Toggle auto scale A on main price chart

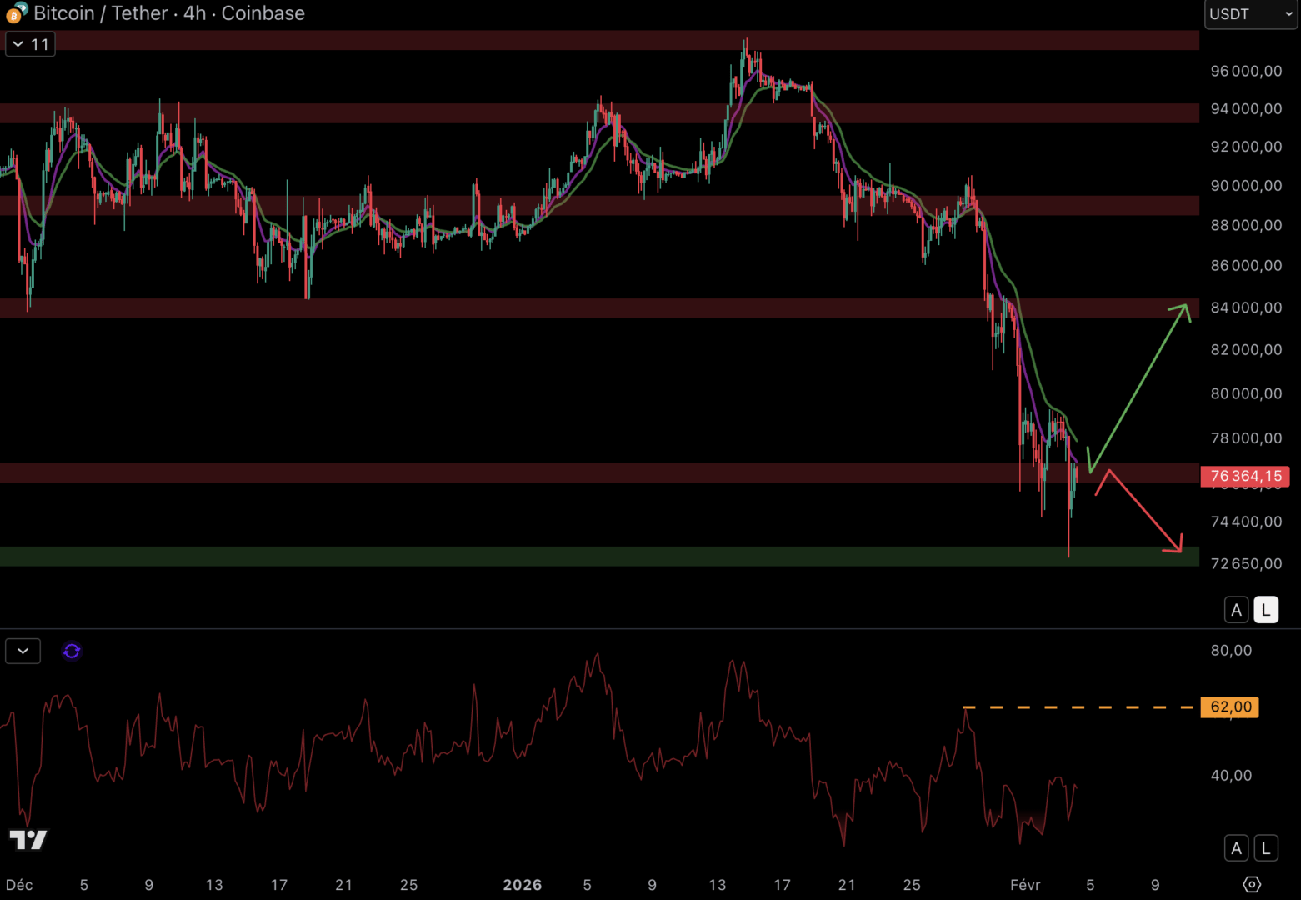coord(1236,610)
